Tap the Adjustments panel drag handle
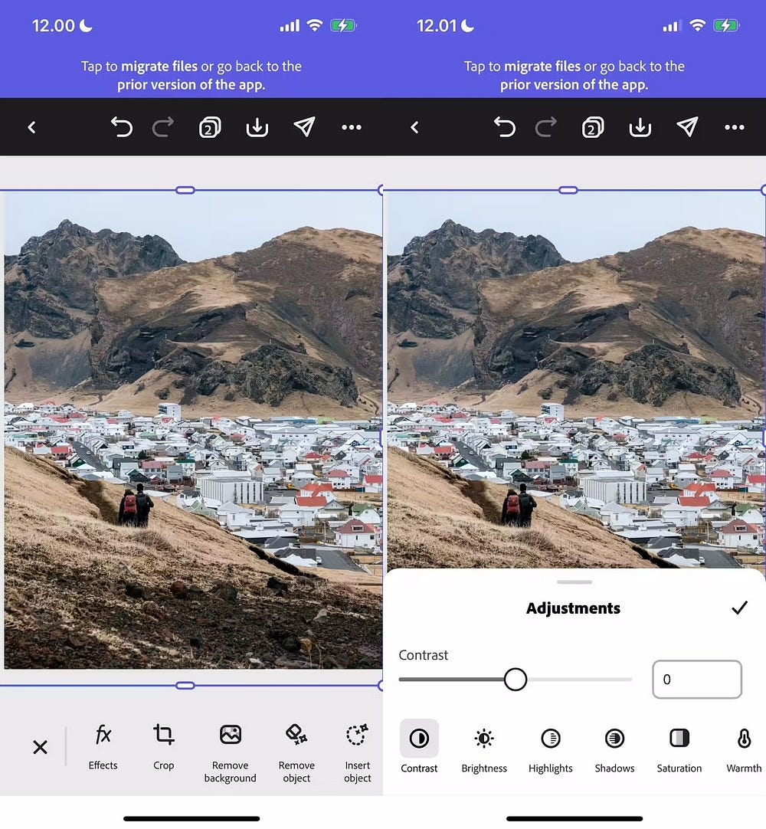The image size is (766, 829). [x=574, y=582]
